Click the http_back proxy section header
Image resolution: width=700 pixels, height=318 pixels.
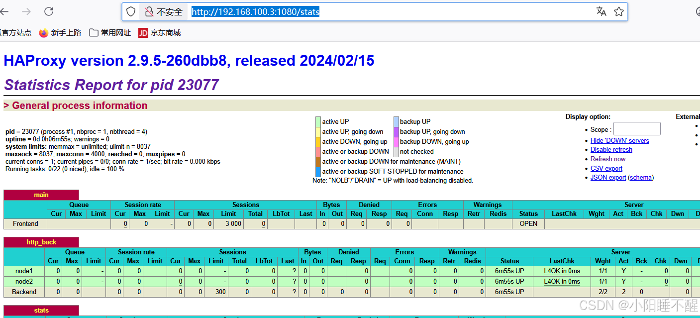(41, 242)
